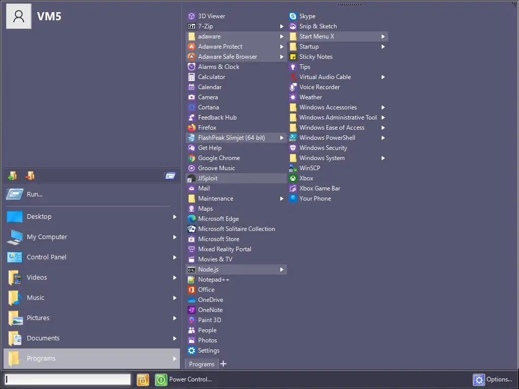Expand the 7-Zip submenu arrow
519x389 pixels.
coord(282,26)
